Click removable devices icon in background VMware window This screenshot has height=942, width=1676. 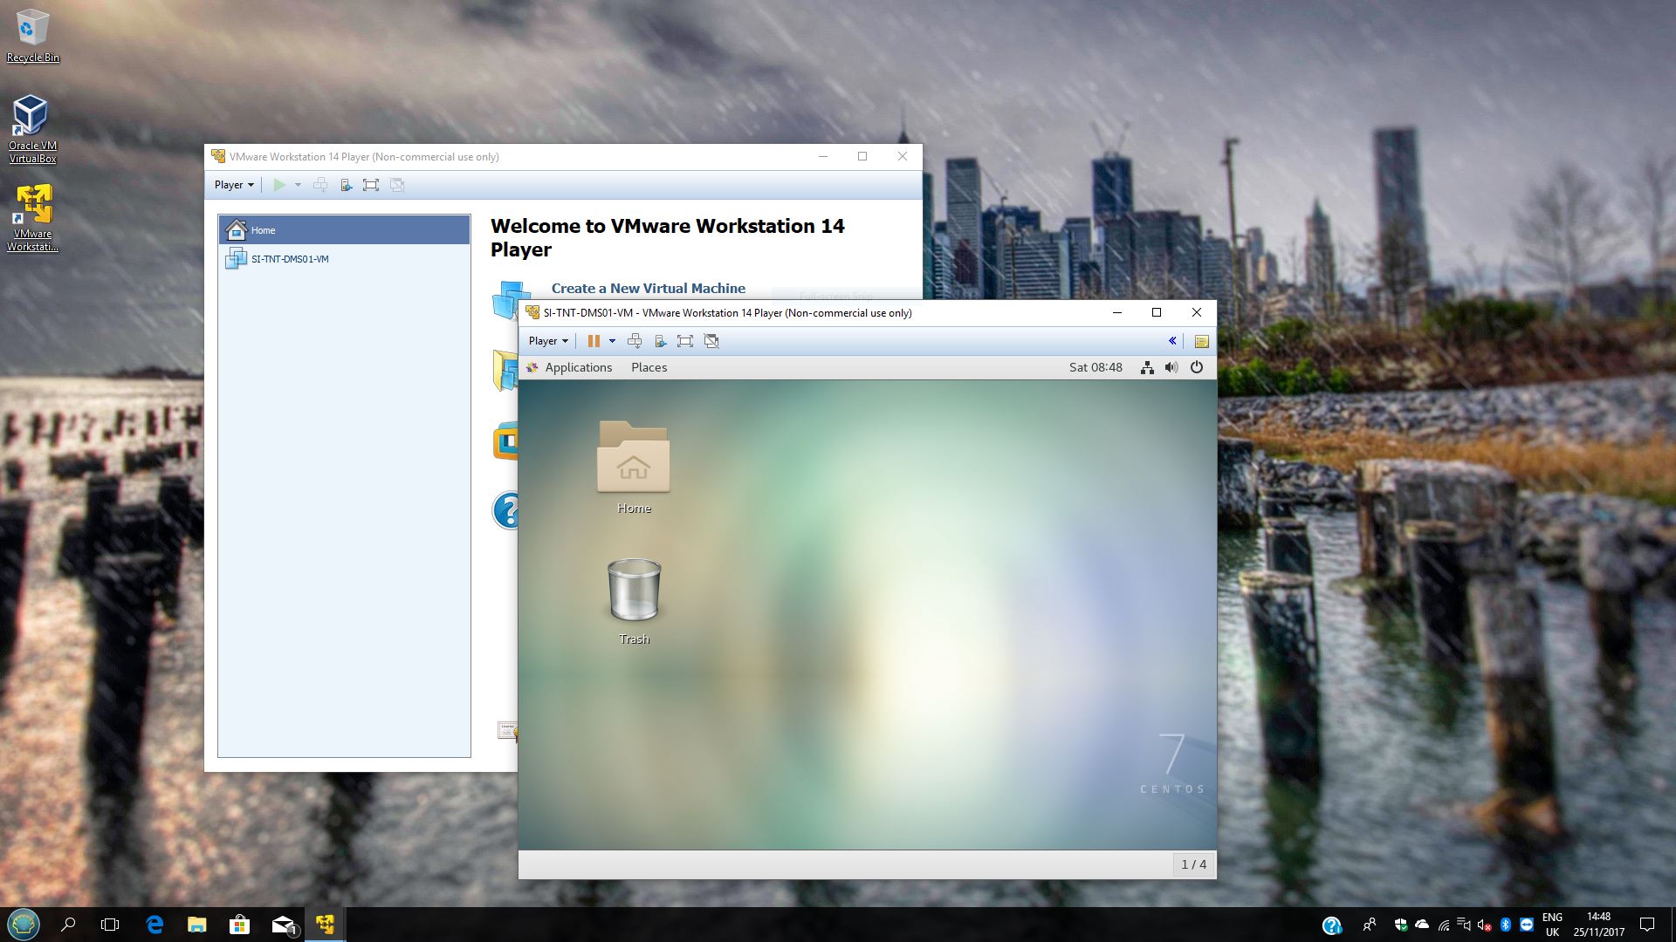coord(346,185)
